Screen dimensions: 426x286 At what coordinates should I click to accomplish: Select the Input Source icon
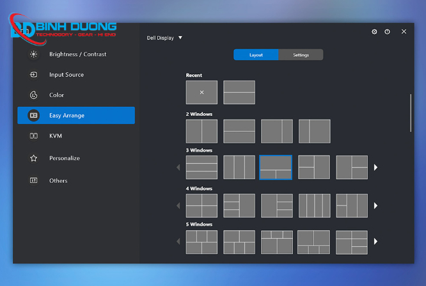[x=34, y=75]
